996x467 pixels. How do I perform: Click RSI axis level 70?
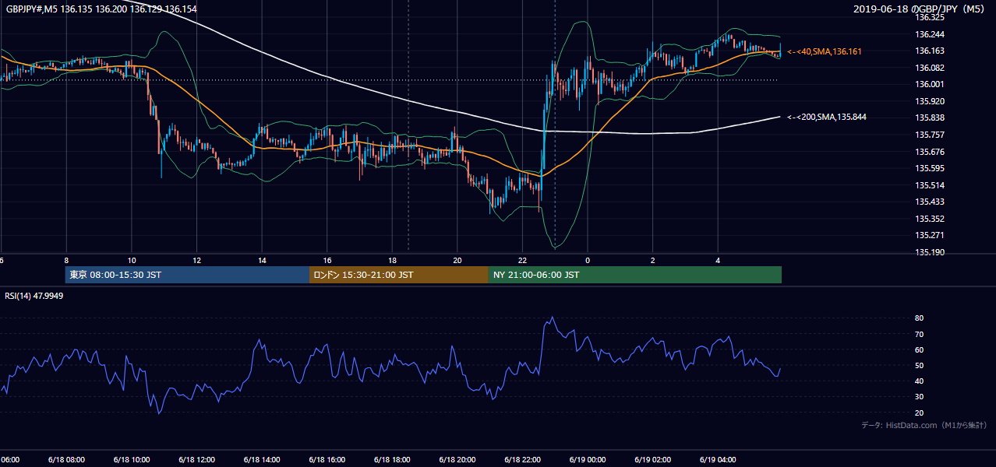pos(920,334)
